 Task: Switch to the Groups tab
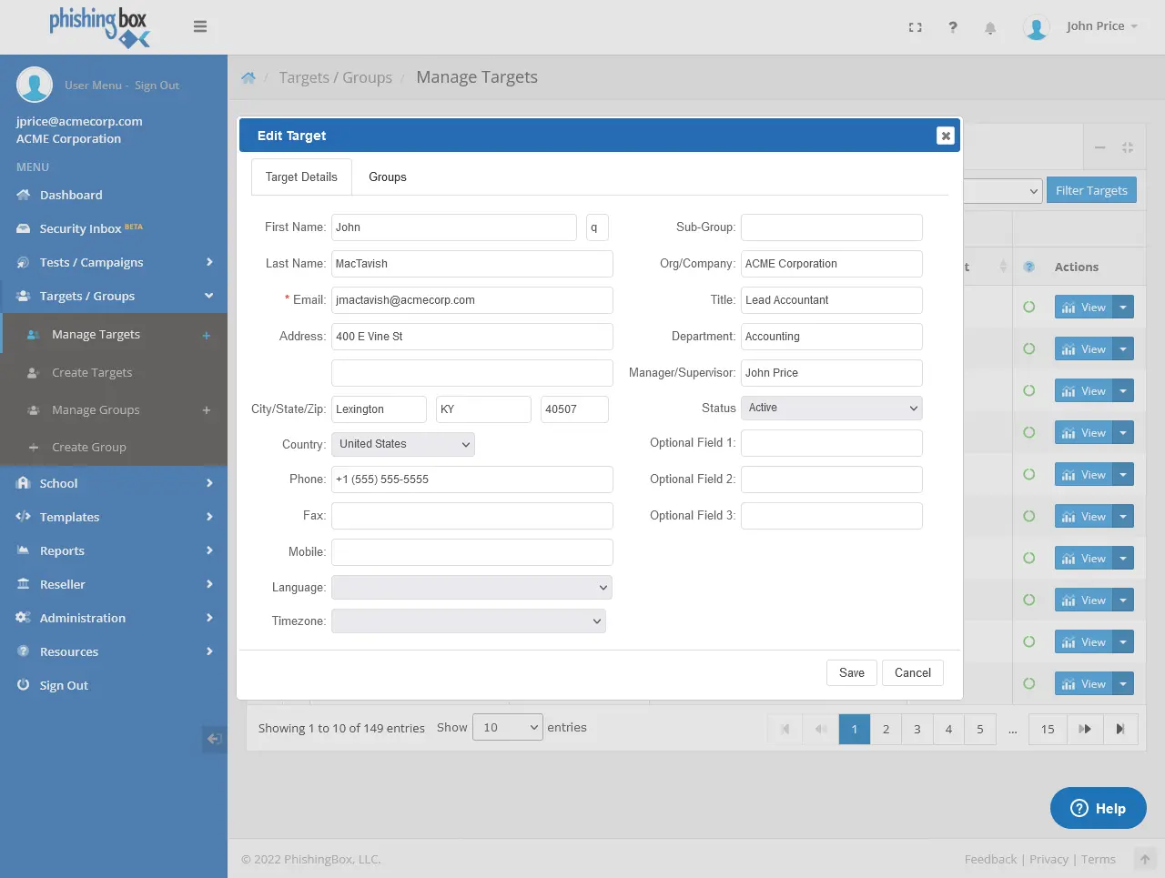coord(387,177)
